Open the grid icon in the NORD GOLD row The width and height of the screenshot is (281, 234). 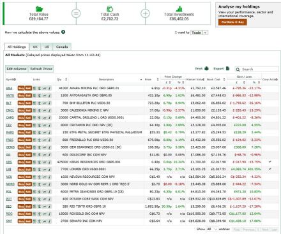(34, 184)
